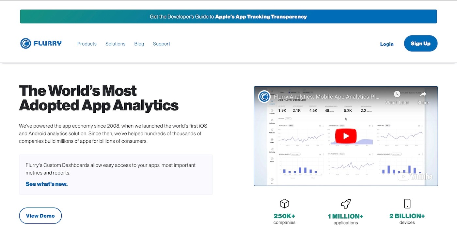The image size is (457, 229).
Task: Go to the Blog page
Action: [x=139, y=44]
